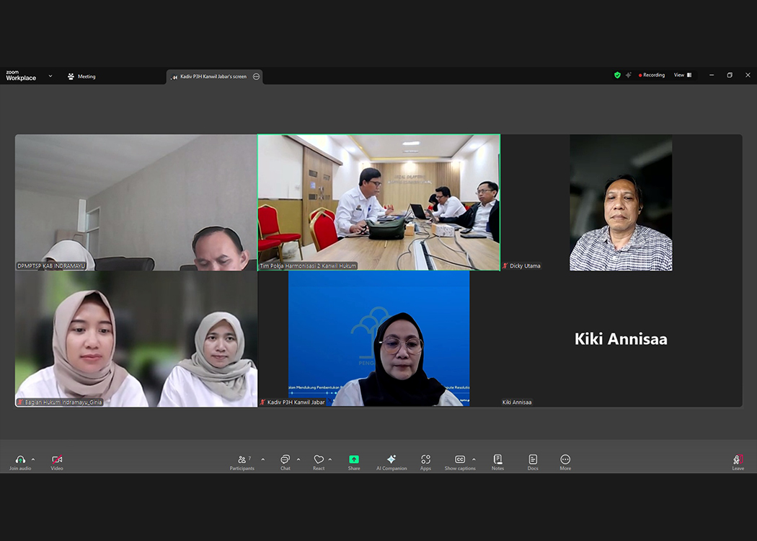Click the green Share screen button
The height and width of the screenshot is (541, 757).
click(x=354, y=460)
